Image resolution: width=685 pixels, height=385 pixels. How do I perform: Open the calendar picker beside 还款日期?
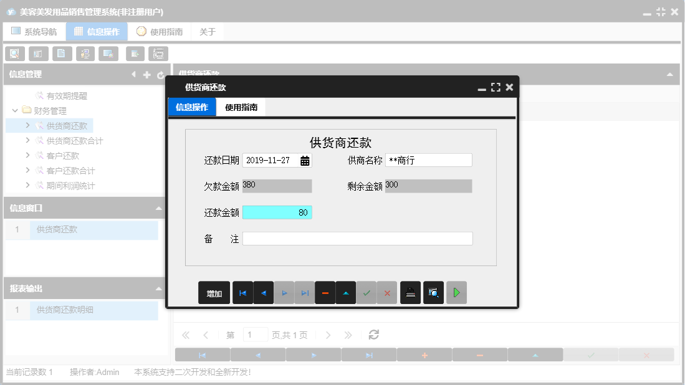click(x=304, y=160)
